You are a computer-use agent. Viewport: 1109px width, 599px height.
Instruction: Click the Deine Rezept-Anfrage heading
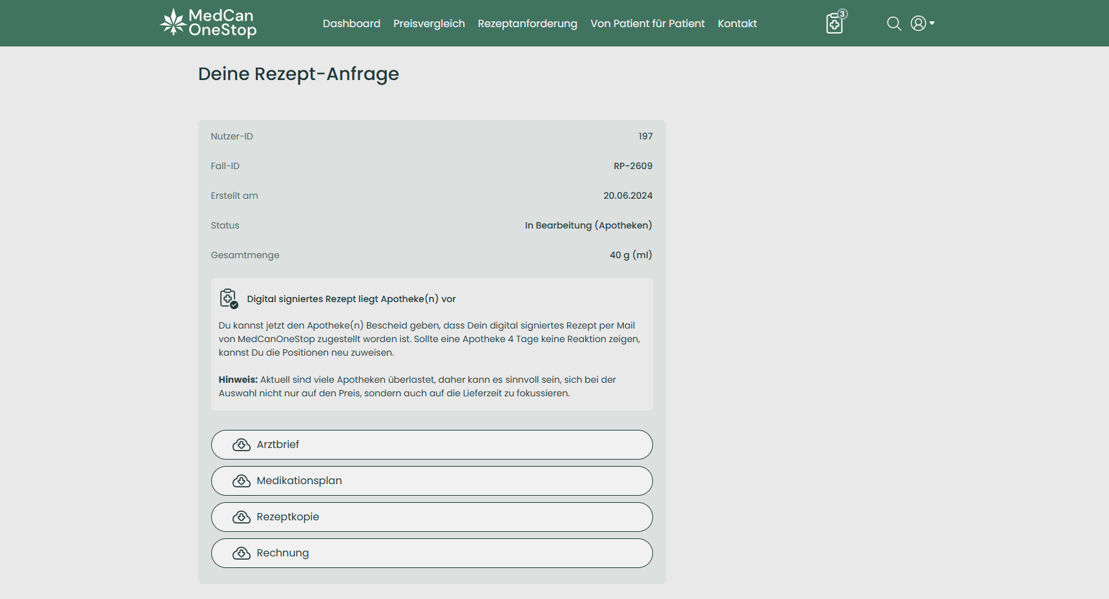click(298, 74)
